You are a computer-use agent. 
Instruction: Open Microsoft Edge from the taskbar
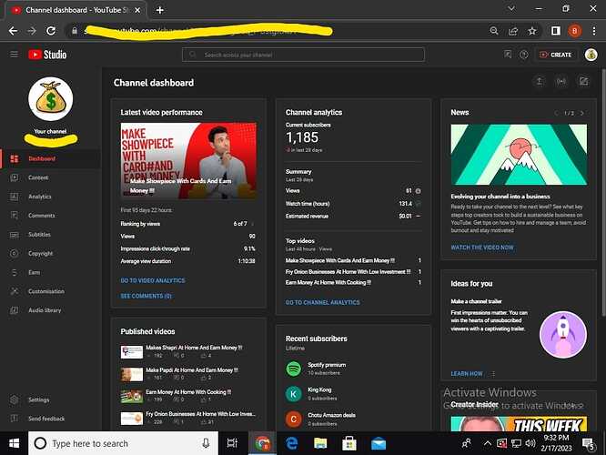292,443
